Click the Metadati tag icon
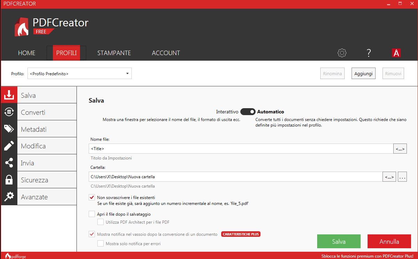Image resolution: width=418 pixels, height=259 pixels. [x=9, y=129]
